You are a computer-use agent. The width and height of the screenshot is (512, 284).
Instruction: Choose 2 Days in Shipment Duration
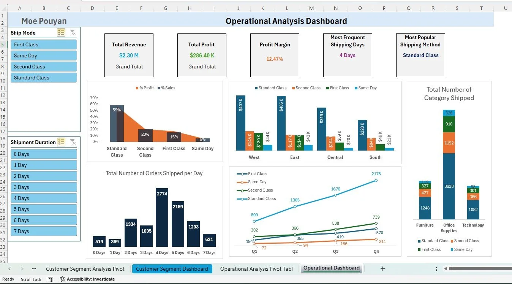[x=44, y=176]
